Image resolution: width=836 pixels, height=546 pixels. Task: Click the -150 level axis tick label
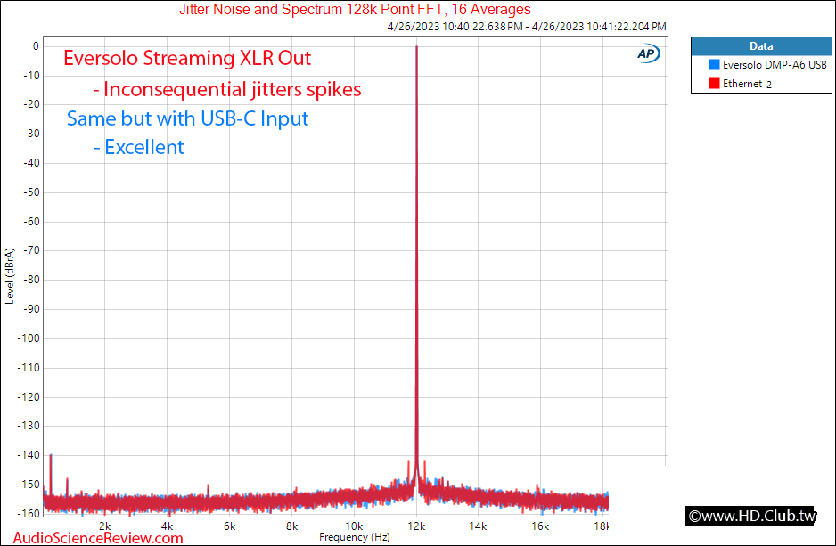[29, 485]
